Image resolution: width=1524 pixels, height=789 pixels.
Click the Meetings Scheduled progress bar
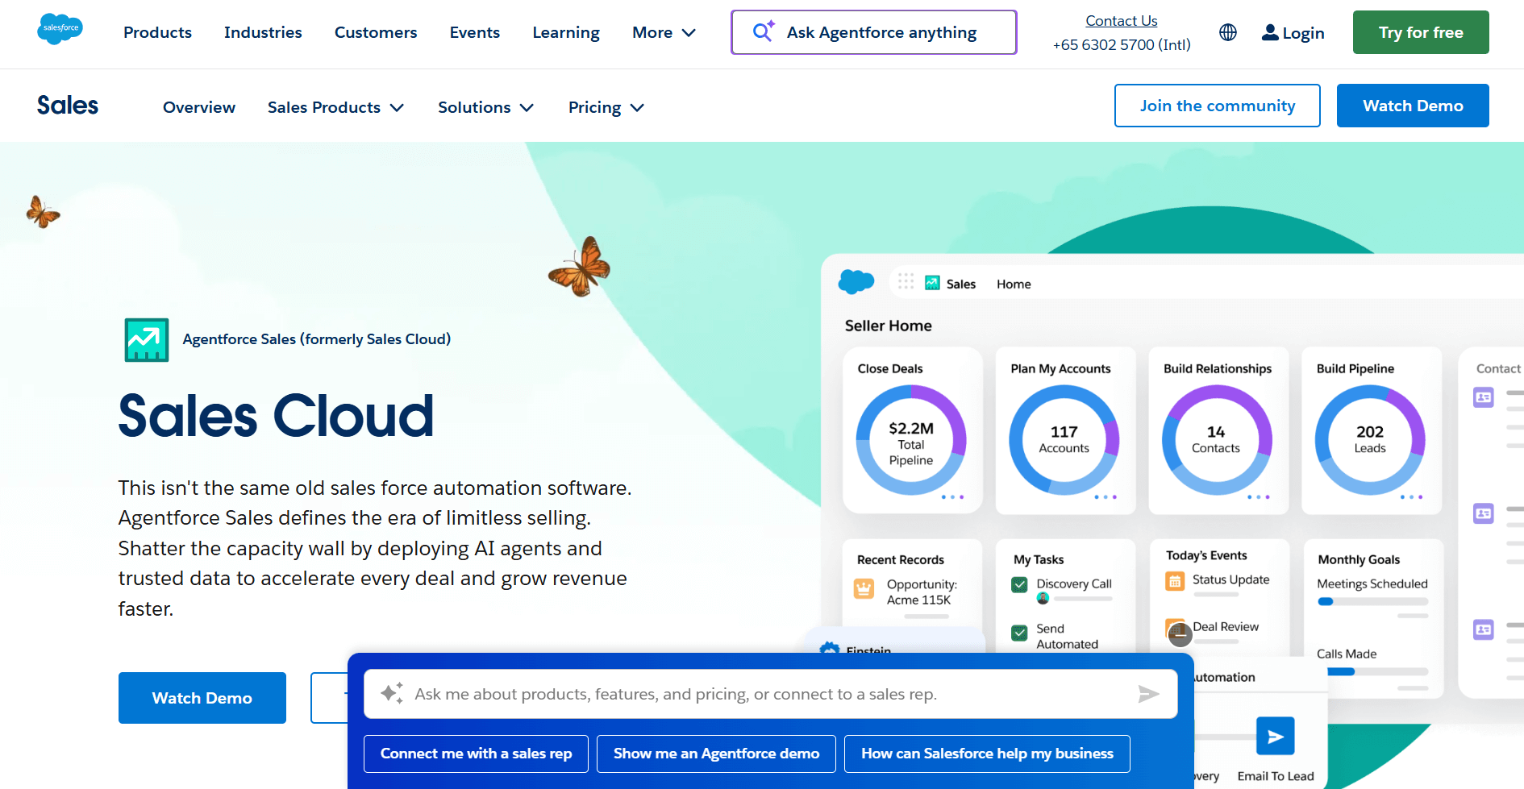click(1372, 601)
